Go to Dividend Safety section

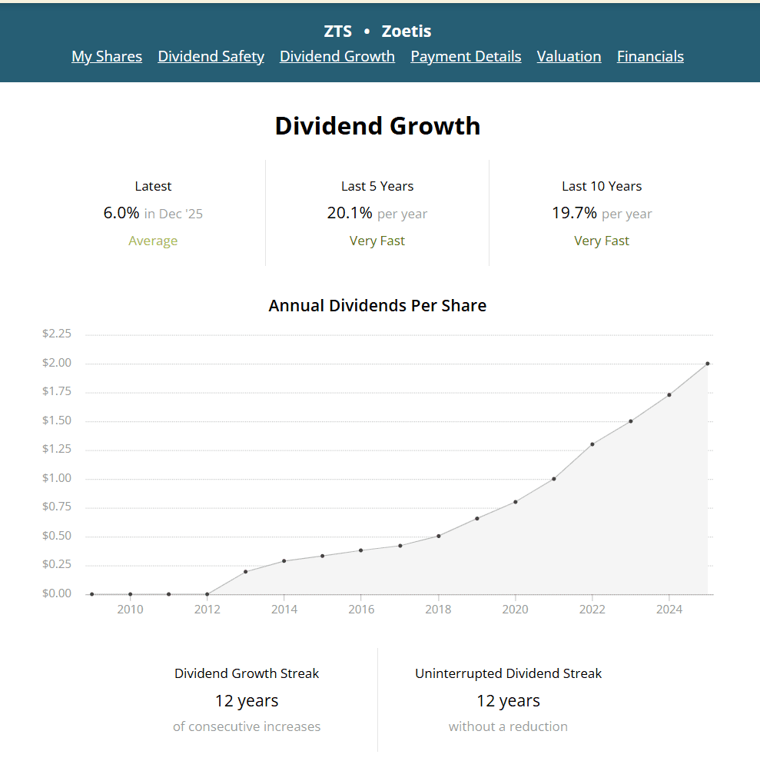[x=211, y=57]
